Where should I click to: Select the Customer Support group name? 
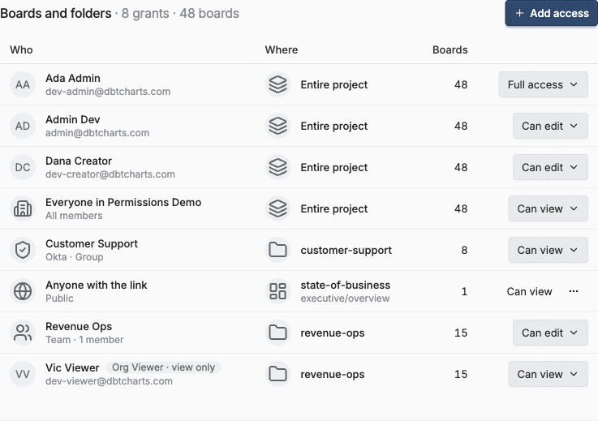[x=92, y=243]
